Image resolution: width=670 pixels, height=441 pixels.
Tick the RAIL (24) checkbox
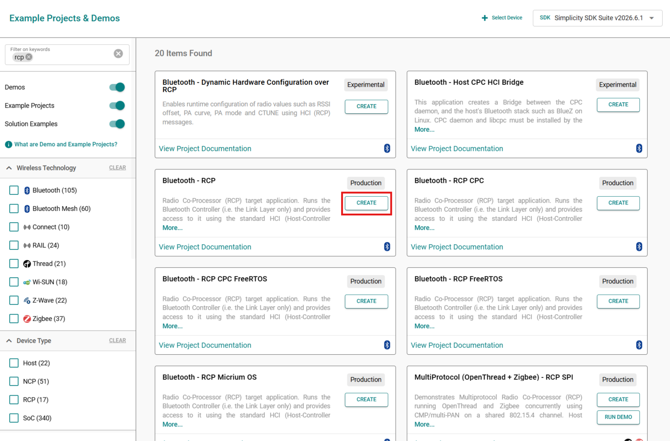14,245
